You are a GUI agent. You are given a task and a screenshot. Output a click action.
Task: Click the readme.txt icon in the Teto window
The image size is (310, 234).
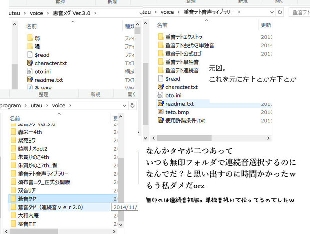(x=161, y=103)
